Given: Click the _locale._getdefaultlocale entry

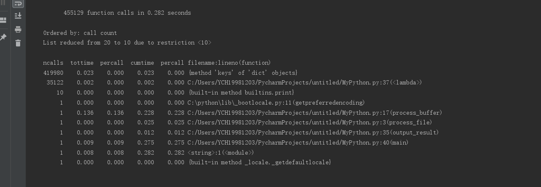Looking at the screenshot, I should pyautogui.click(x=260, y=162).
